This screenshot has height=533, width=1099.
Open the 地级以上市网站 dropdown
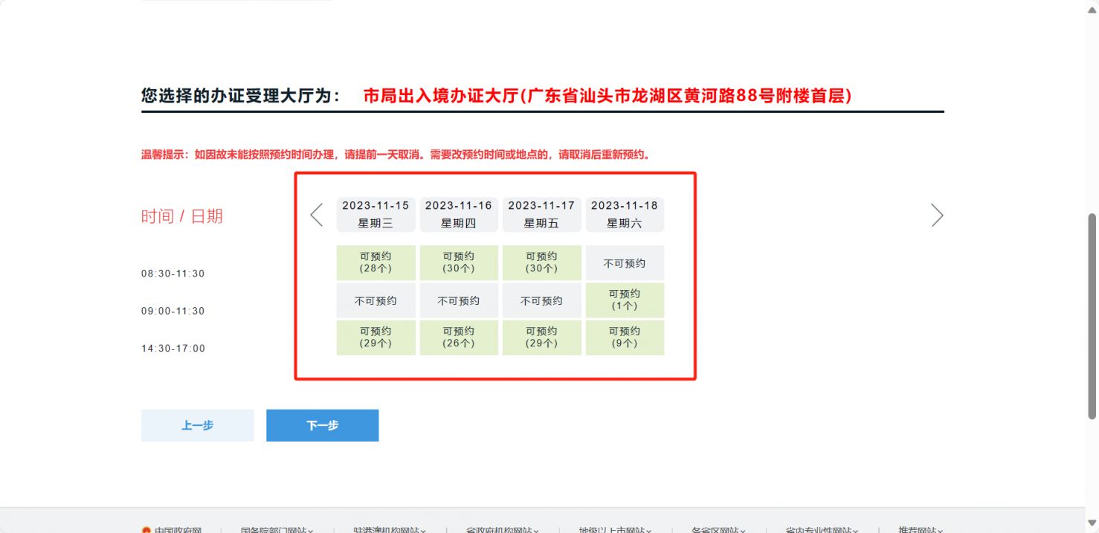[x=616, y=530]
